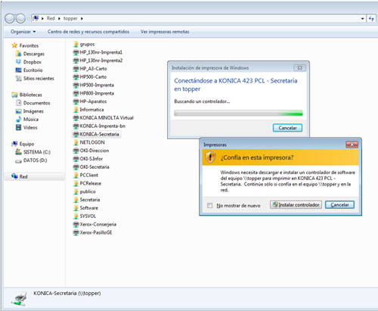378x311 pixels.
Task: Select the grupos shared folder icon
Action: (x=76, y=44)
